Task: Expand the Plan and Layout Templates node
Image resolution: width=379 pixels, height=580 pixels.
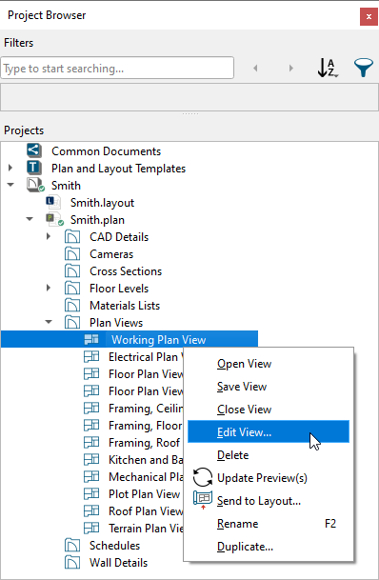Action: click(10, 168)
